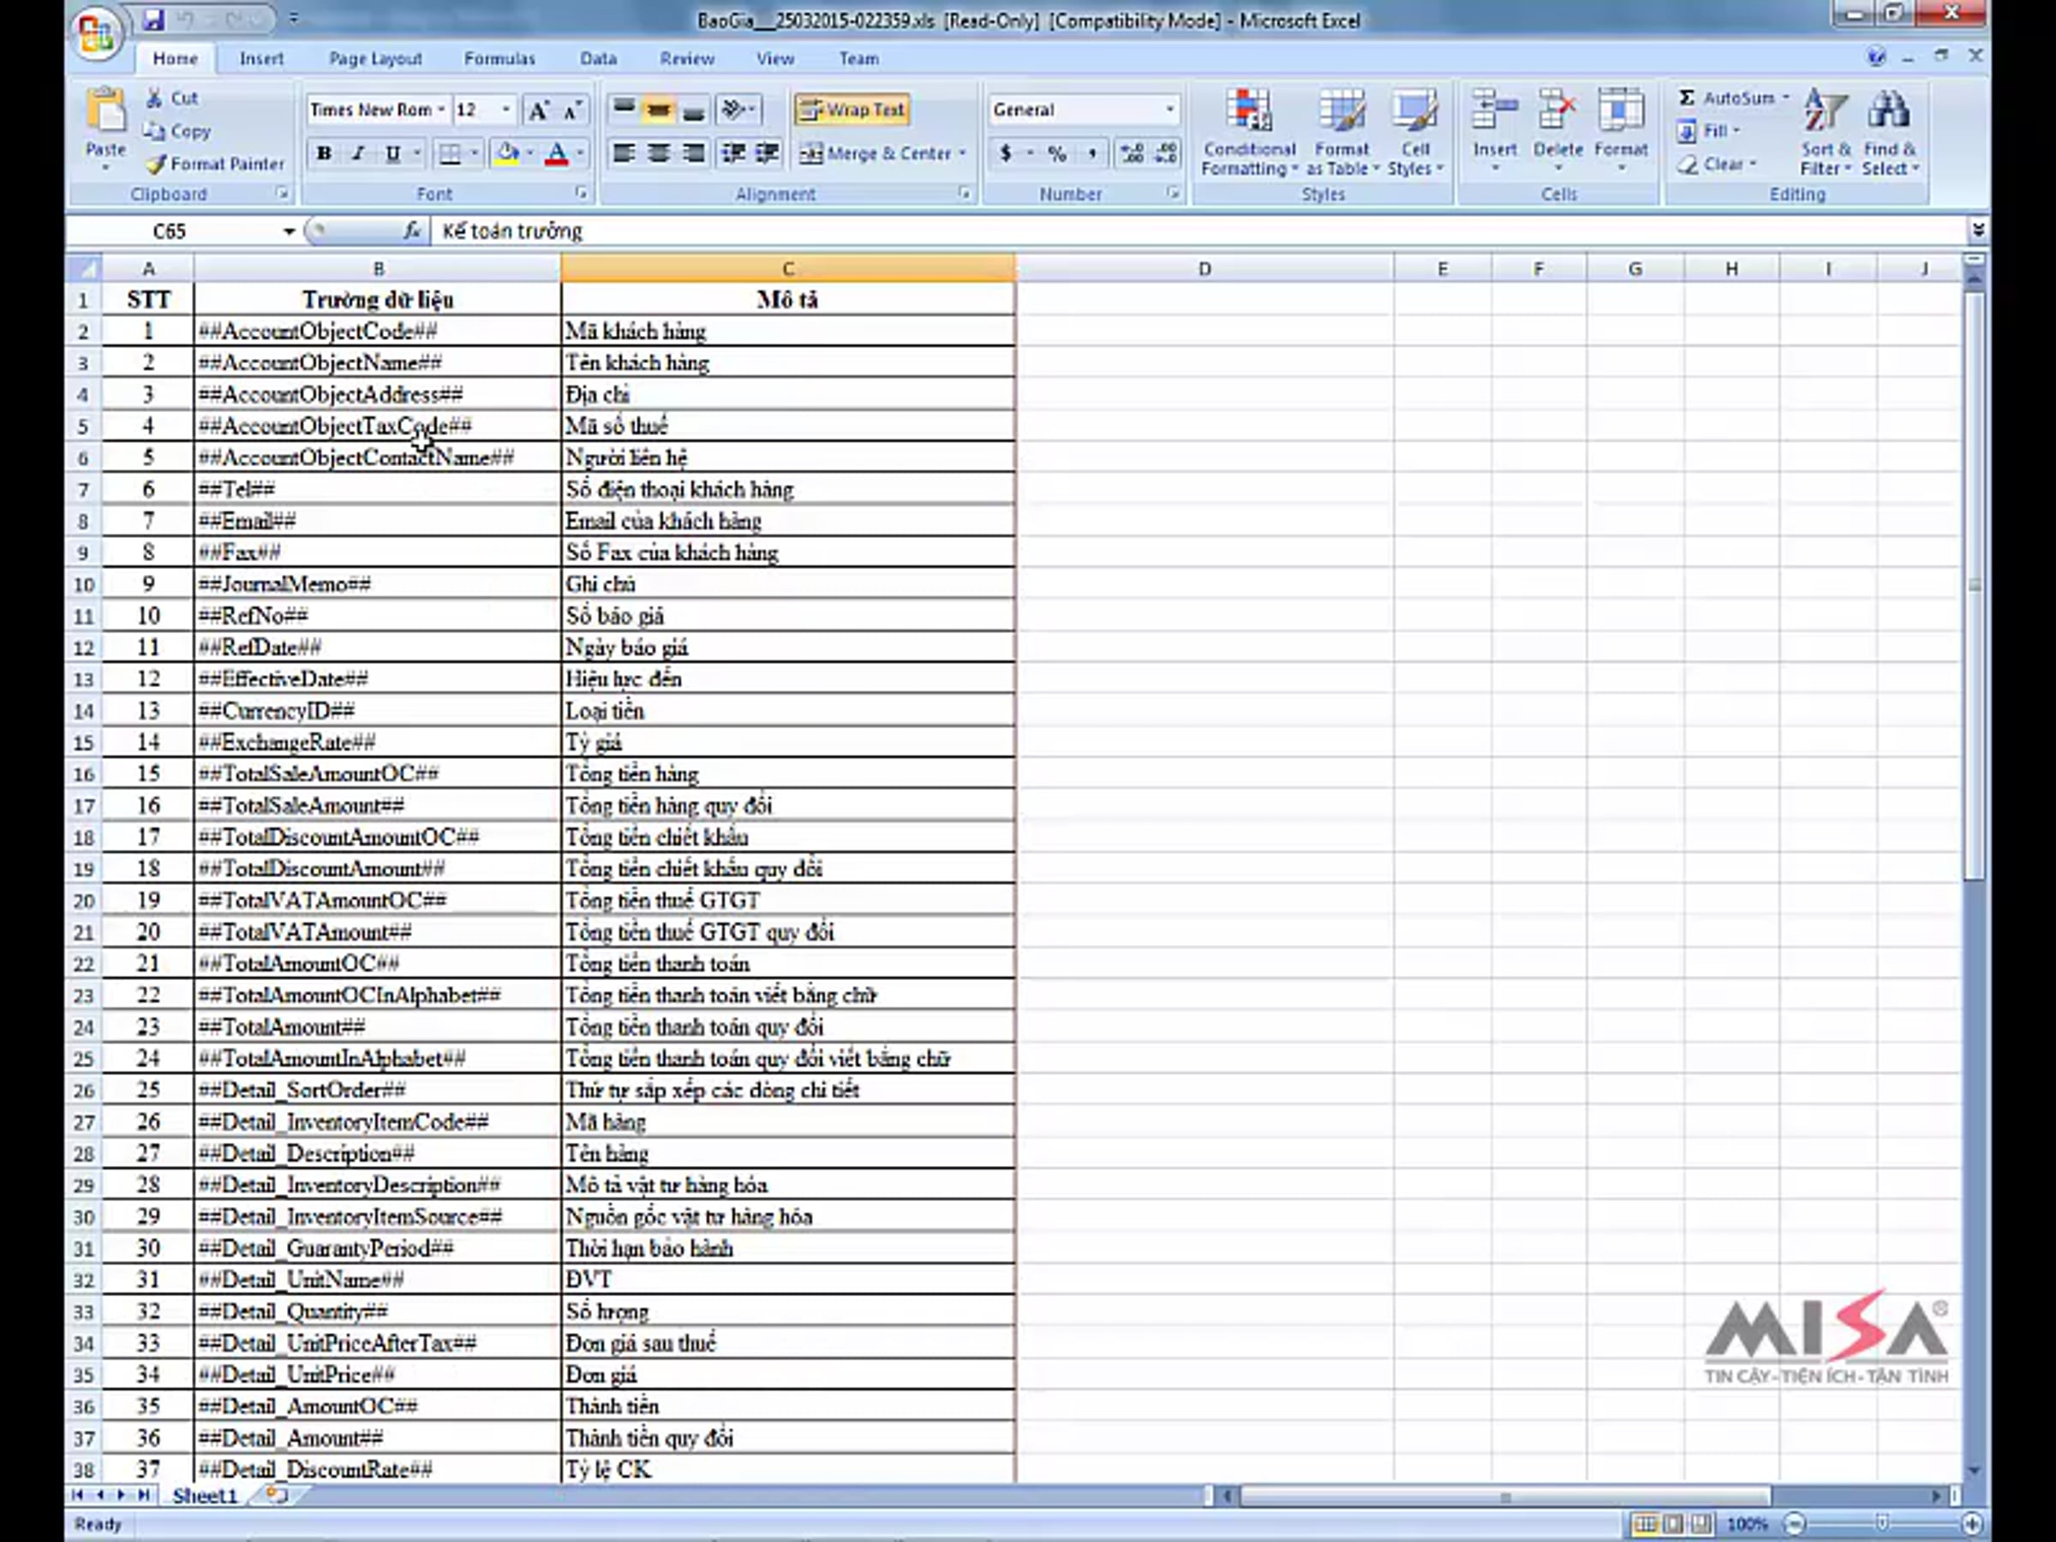This screenshot has height=1542, width=2056.
Task: Align text left in the cell
Action: [x=624, y=153]
